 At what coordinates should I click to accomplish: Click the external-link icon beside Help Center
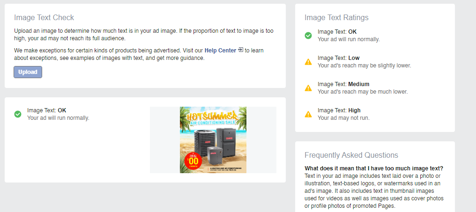point(241,50)
